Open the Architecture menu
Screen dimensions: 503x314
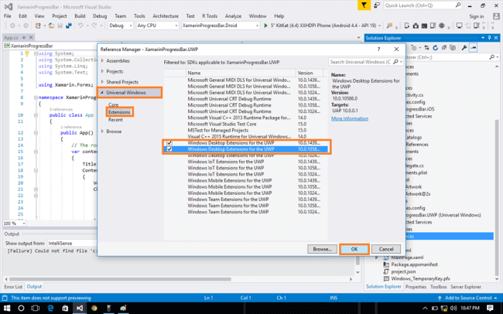tap(166, 16)
